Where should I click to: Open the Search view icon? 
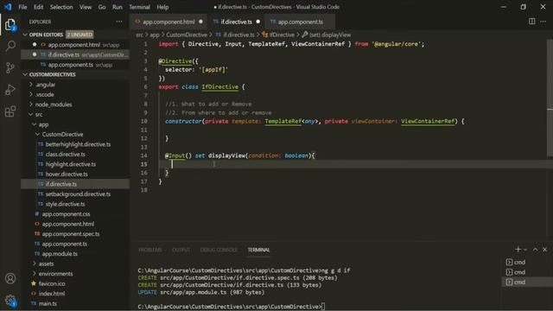pos(10,46)
